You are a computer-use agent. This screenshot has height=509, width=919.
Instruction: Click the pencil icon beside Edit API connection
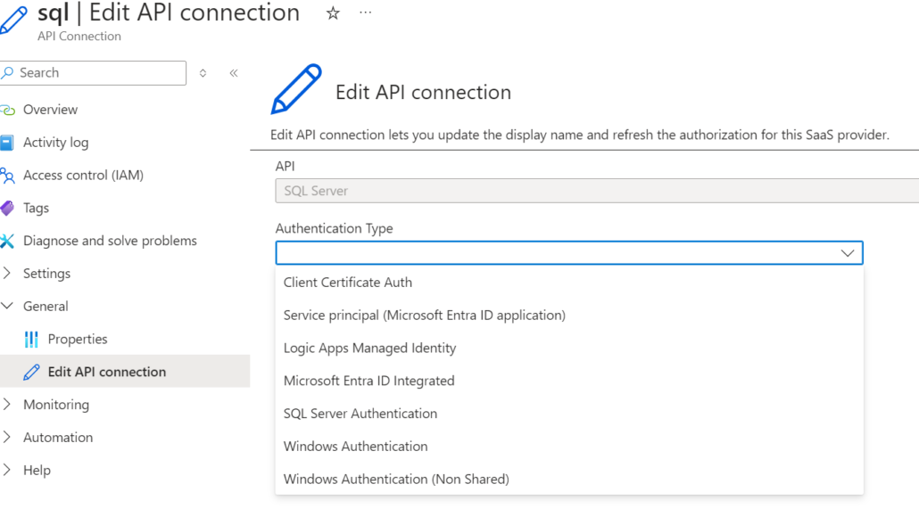(x=31, y=372)
